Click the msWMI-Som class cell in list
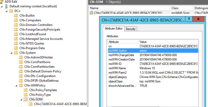 pos(180,13)
